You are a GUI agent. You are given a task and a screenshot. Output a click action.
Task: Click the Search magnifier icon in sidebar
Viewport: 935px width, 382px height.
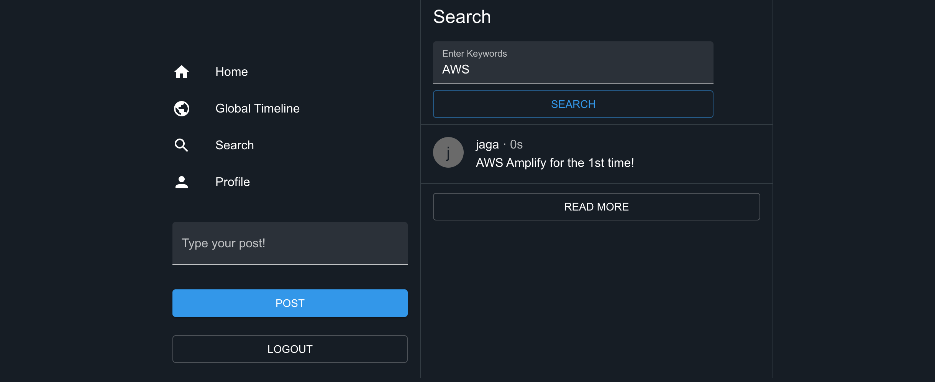(181, 145)
